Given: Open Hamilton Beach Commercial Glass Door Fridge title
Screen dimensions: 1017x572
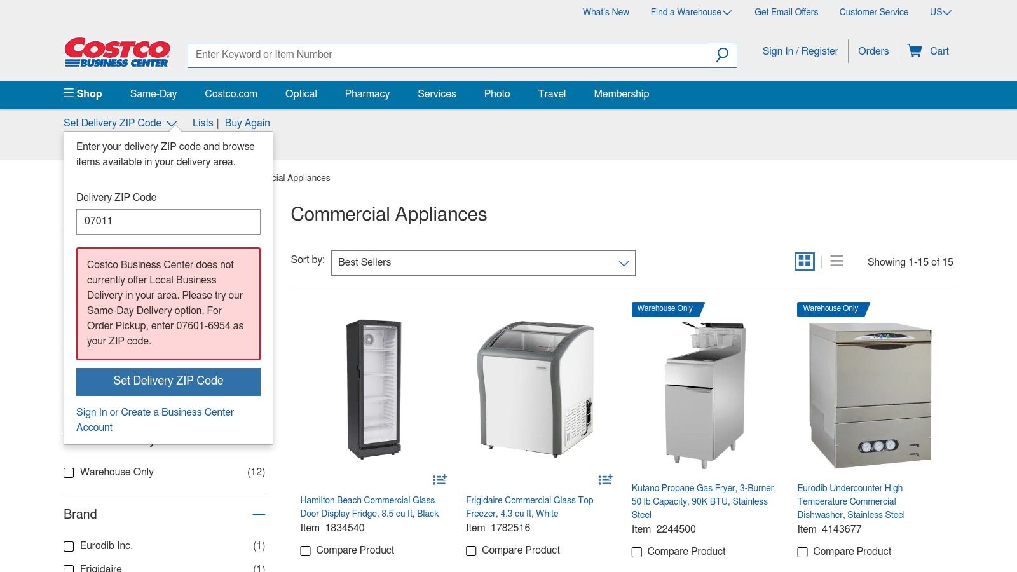Looking at the screenshot, I should (x=369, y=507).
